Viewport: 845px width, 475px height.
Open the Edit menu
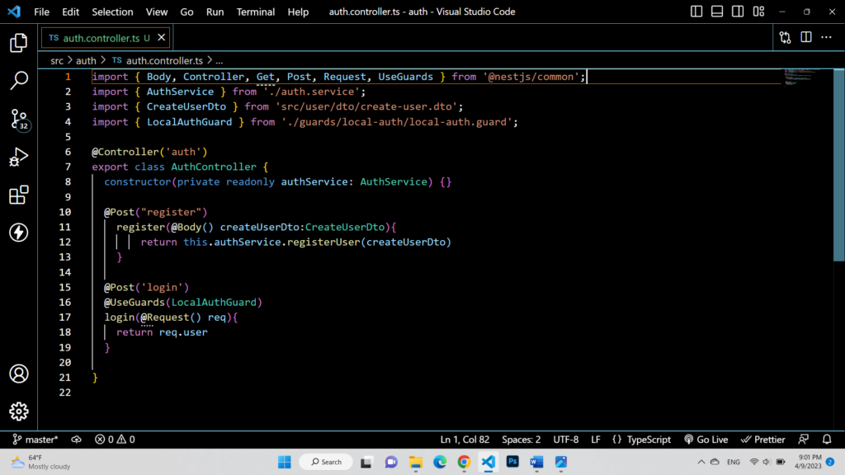click(71, 12)
